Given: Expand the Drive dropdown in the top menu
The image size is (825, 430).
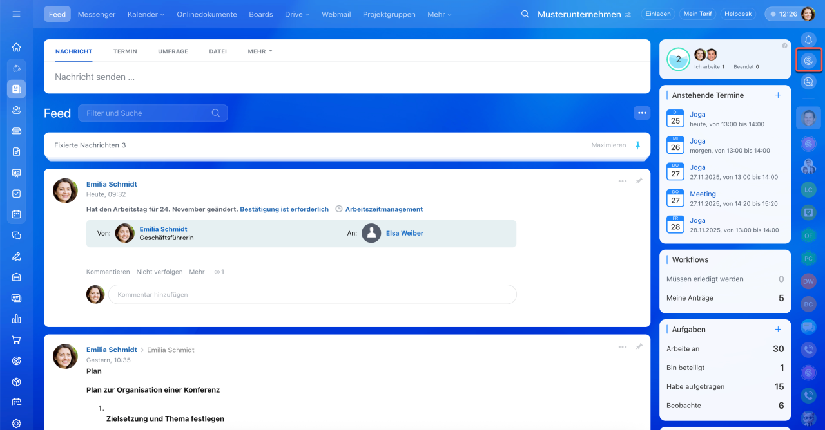Looking at the screenshot, I should (x=297, y=14).
